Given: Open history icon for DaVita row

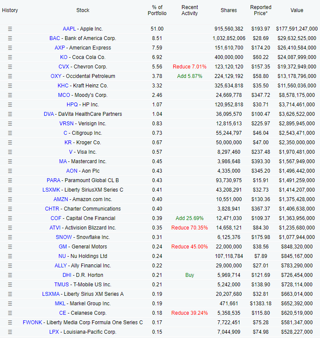Looking at the screenshot, I should [10, 114].
